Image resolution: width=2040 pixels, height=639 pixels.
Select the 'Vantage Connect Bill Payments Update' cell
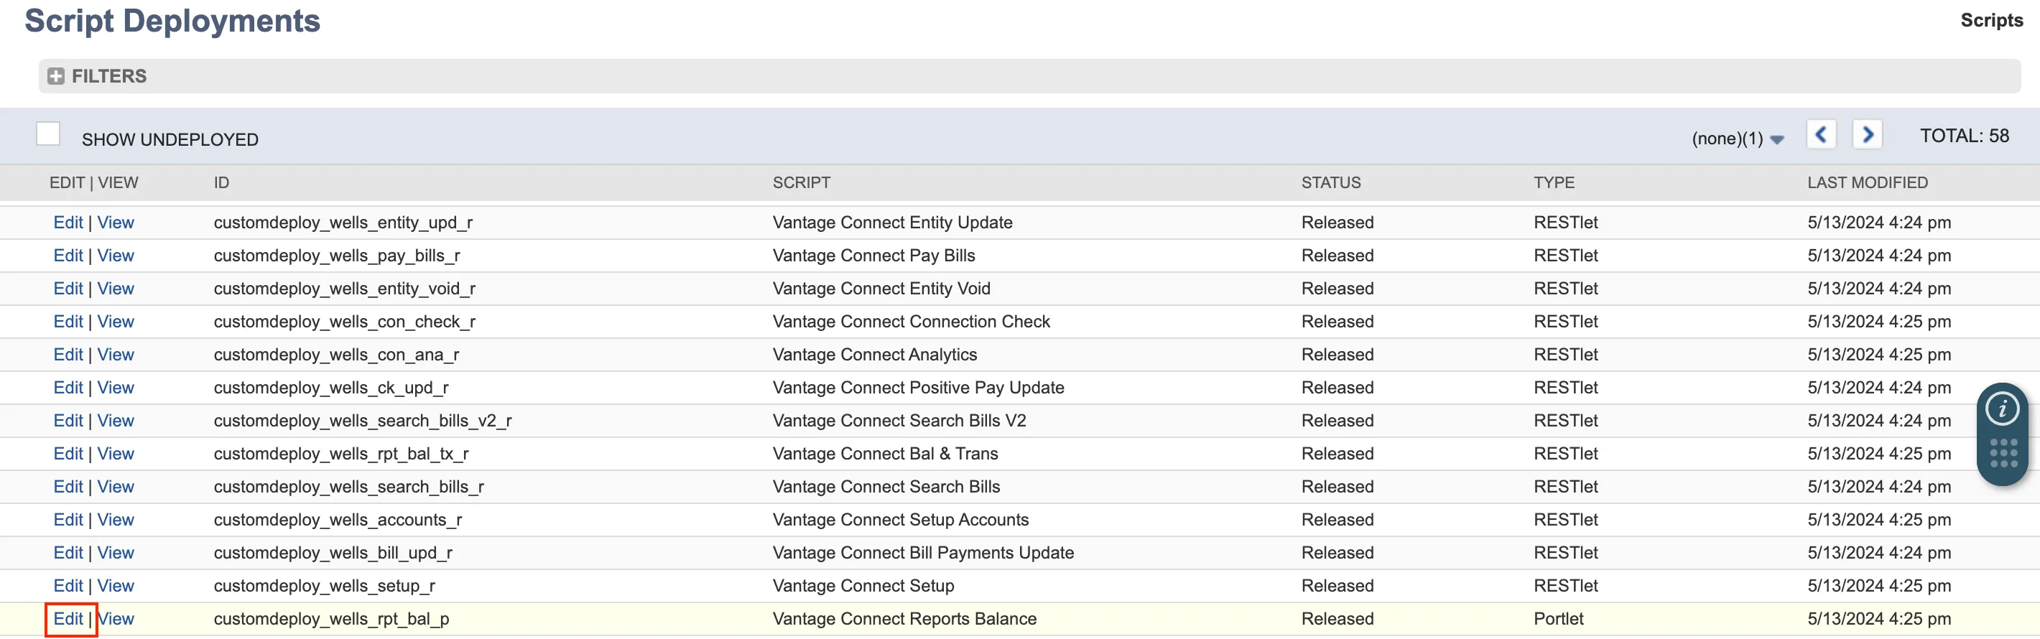point(923,554)
